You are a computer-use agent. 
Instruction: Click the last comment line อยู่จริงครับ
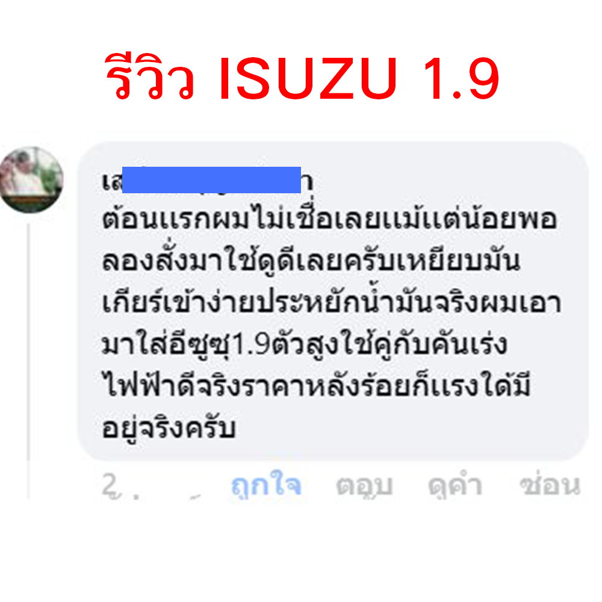[169, 427]
